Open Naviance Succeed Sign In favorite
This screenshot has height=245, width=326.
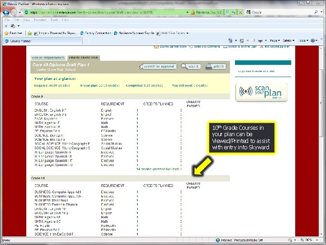tap(134, 33)
